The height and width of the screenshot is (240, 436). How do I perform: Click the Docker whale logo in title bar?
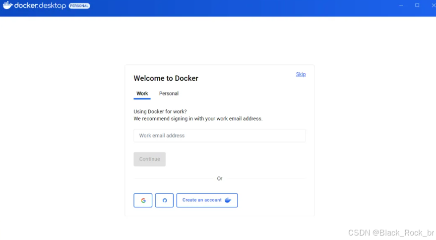(7, 5)
